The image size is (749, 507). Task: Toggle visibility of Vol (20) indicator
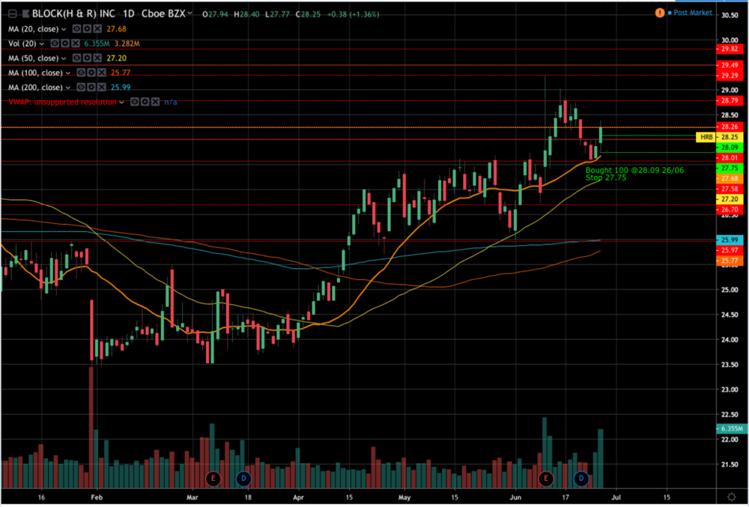(x=55, y=43)
